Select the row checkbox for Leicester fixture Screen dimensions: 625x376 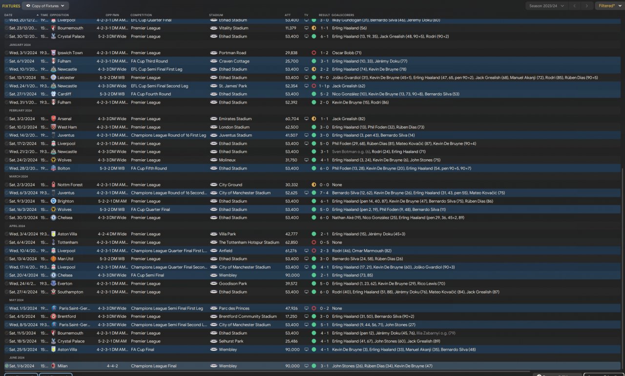(x=6, y=78)
